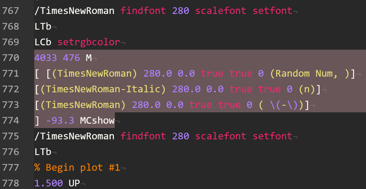The height and width of the screenshot is (189, 366).
Task: Select line number 774 in the gutter
Action: coord(10,120)
